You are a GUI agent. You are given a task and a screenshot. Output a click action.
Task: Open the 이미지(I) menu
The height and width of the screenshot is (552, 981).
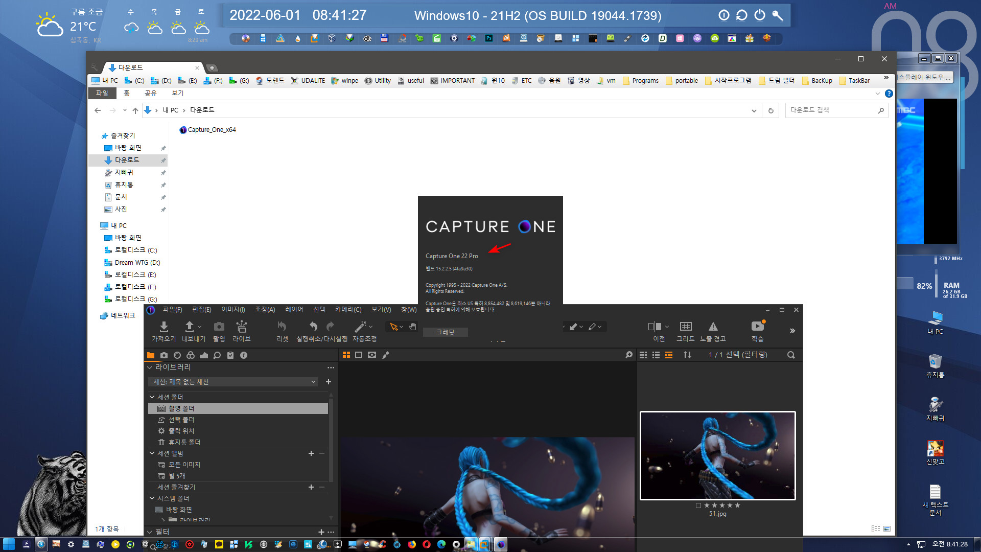point(233,310)
